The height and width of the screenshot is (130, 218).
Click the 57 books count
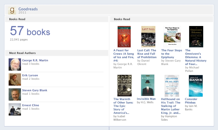click(30, 31)
